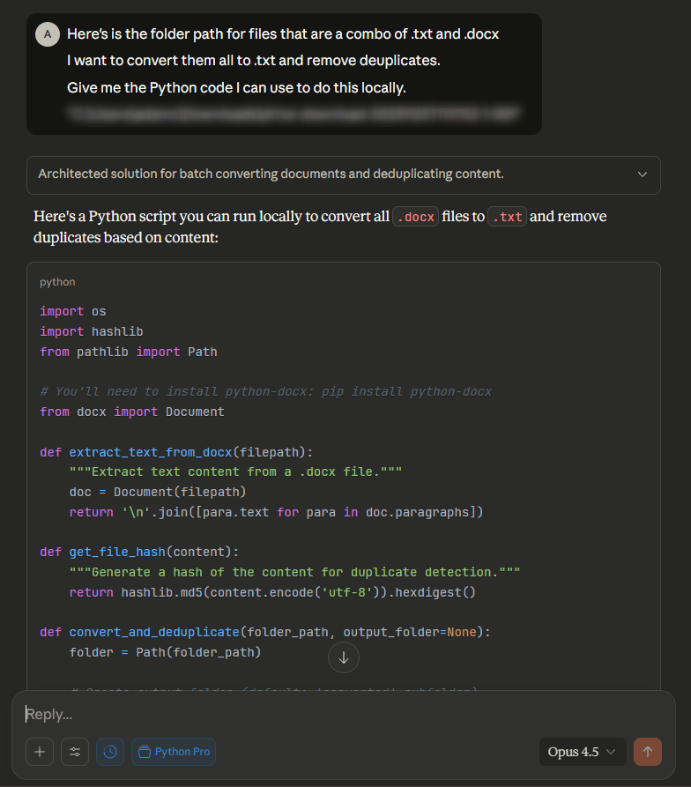The width and height of the screenshot is (691, 787).
Task: Click the .docx inline code tag
Action: 415,217
